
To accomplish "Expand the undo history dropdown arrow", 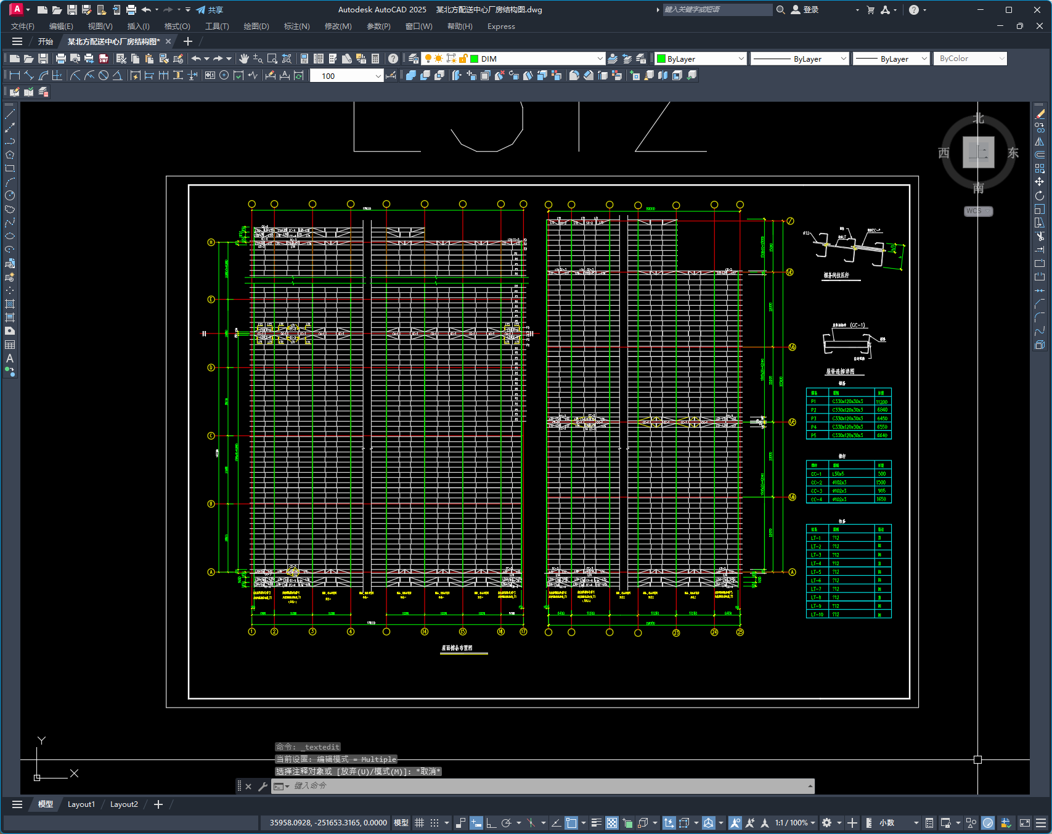I will (x=206, y=59).
